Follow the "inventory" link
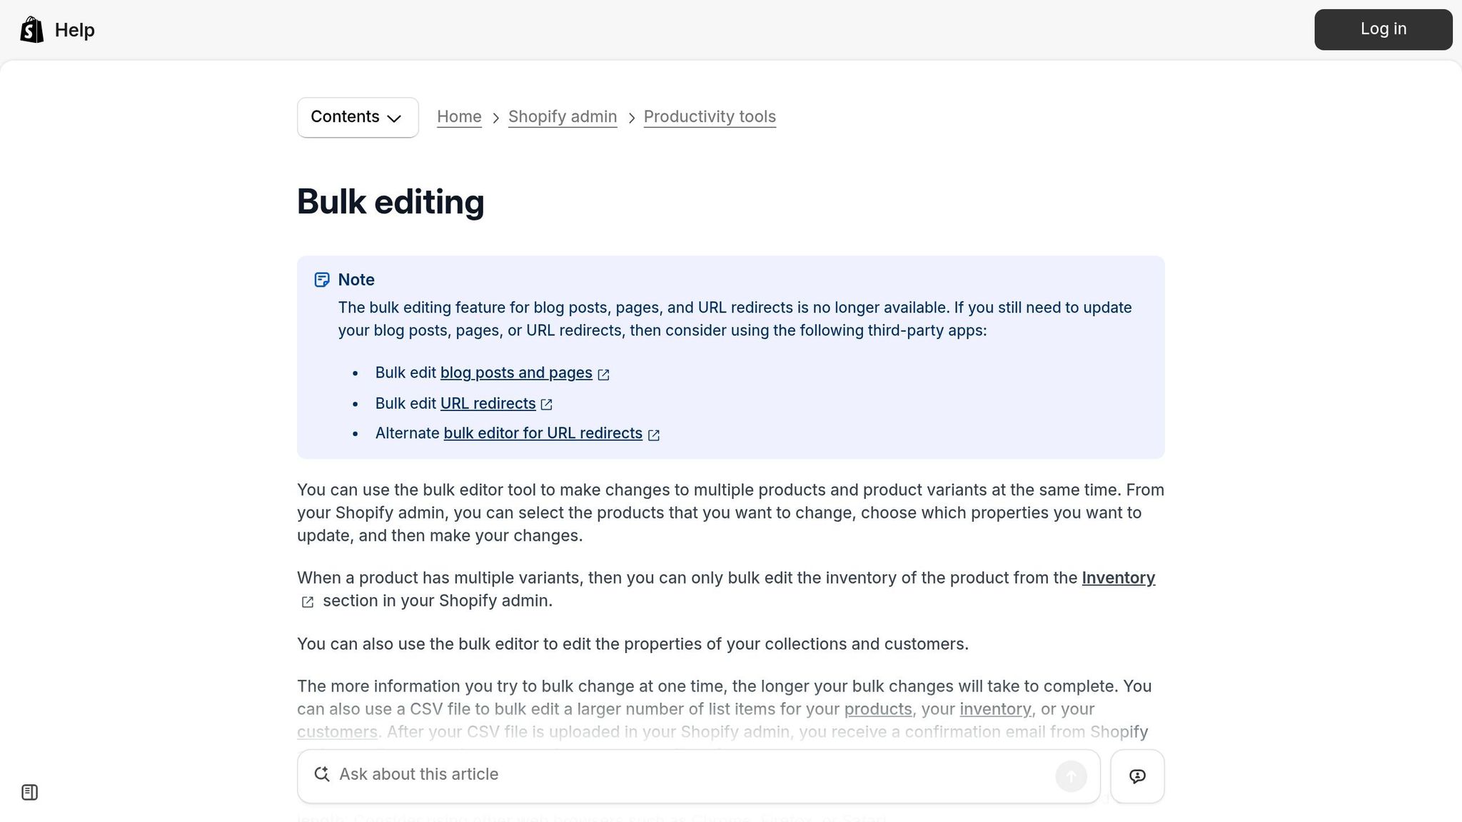The width and height of the screenshot is (1462, 822). [x=995, y=709]
